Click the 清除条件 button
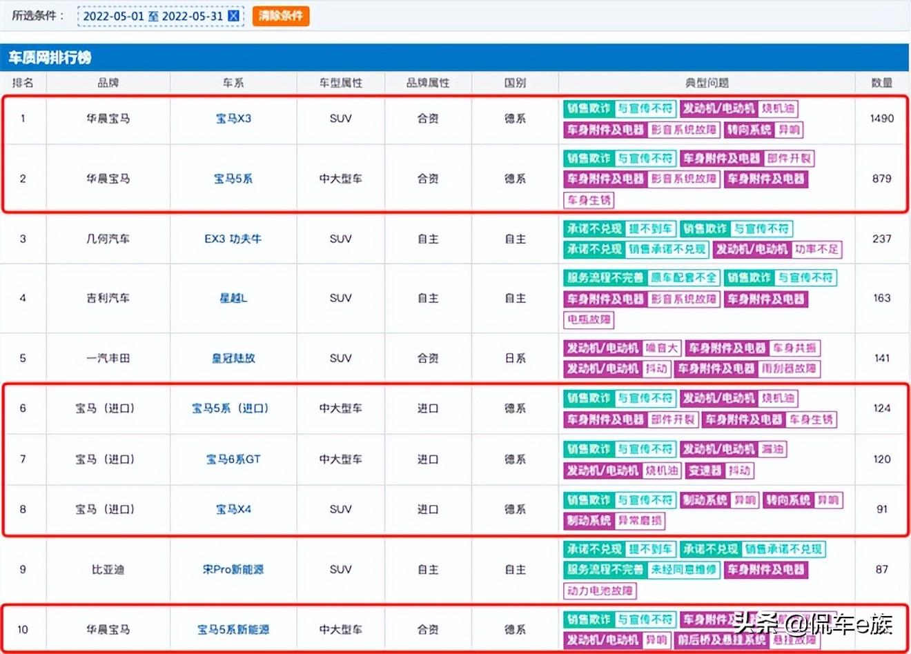This screenshot has height=654, width=911. click(281, 16)
